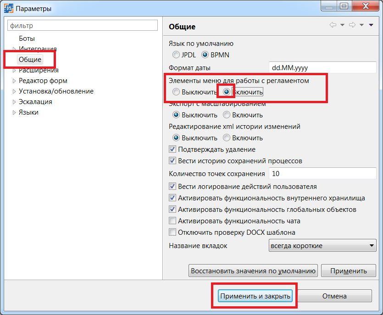This screenshot has width=383, height=315.
Task: Click the Формат даты input field
Action: tap(322, 67)
